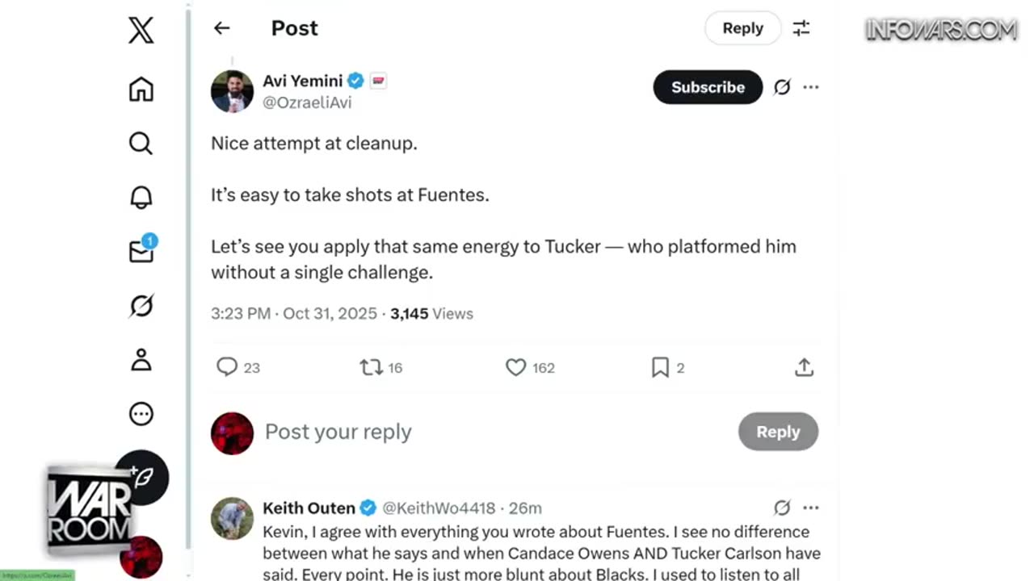Open Grok icon in sidebar
This screenshot has height=581, width=1034.
click(x=141, y=306)
